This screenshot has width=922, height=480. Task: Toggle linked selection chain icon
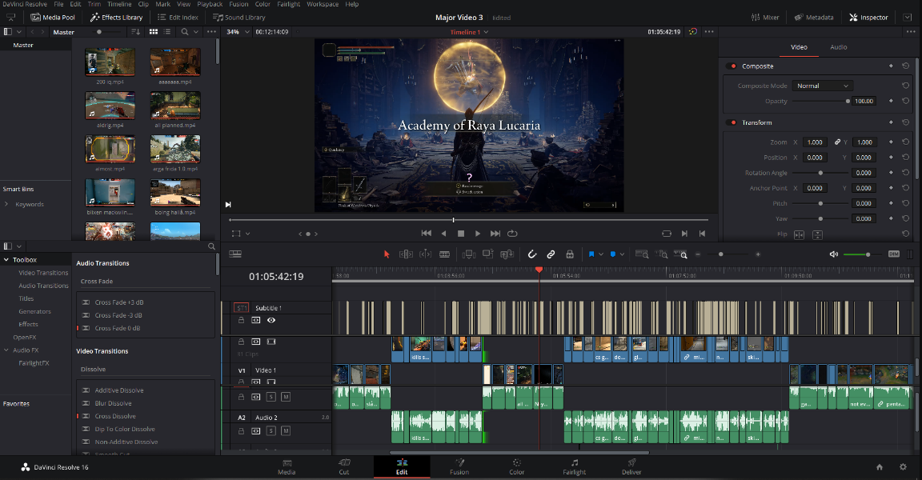pos(551,254)
